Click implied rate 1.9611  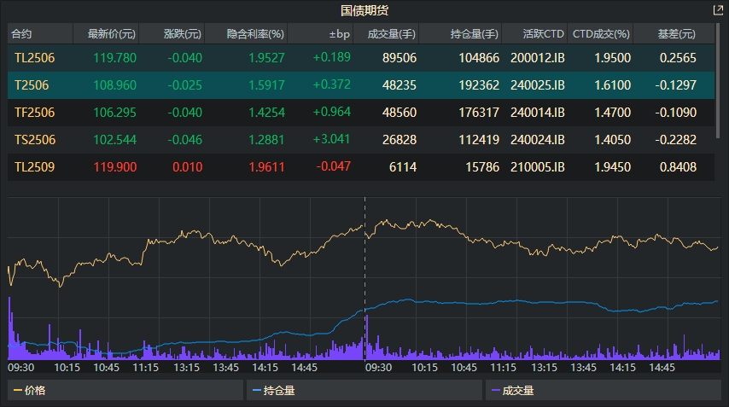[266, 167]
